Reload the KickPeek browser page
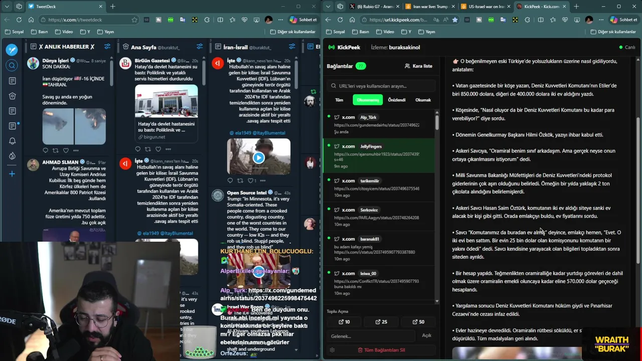The image size is (642, 361). pos(340,20)
